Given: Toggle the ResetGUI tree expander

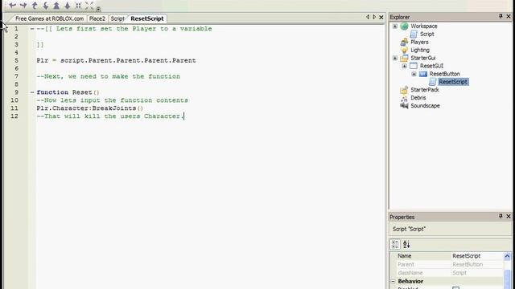Looking at the screenshot, I should [405, 66].
